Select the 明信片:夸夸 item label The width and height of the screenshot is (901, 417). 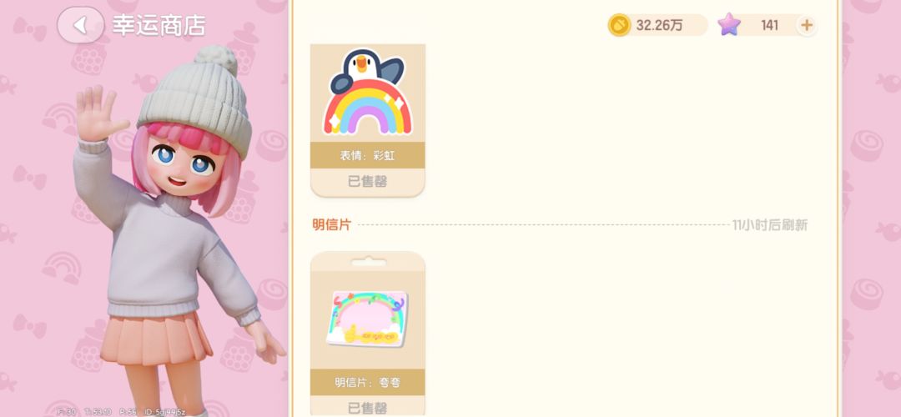coord(368,382)
